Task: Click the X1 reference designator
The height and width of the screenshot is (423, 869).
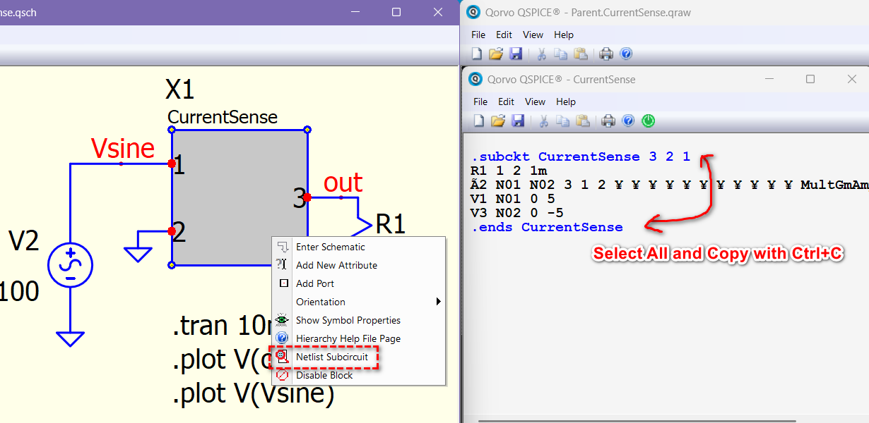Action: [179, 90]
